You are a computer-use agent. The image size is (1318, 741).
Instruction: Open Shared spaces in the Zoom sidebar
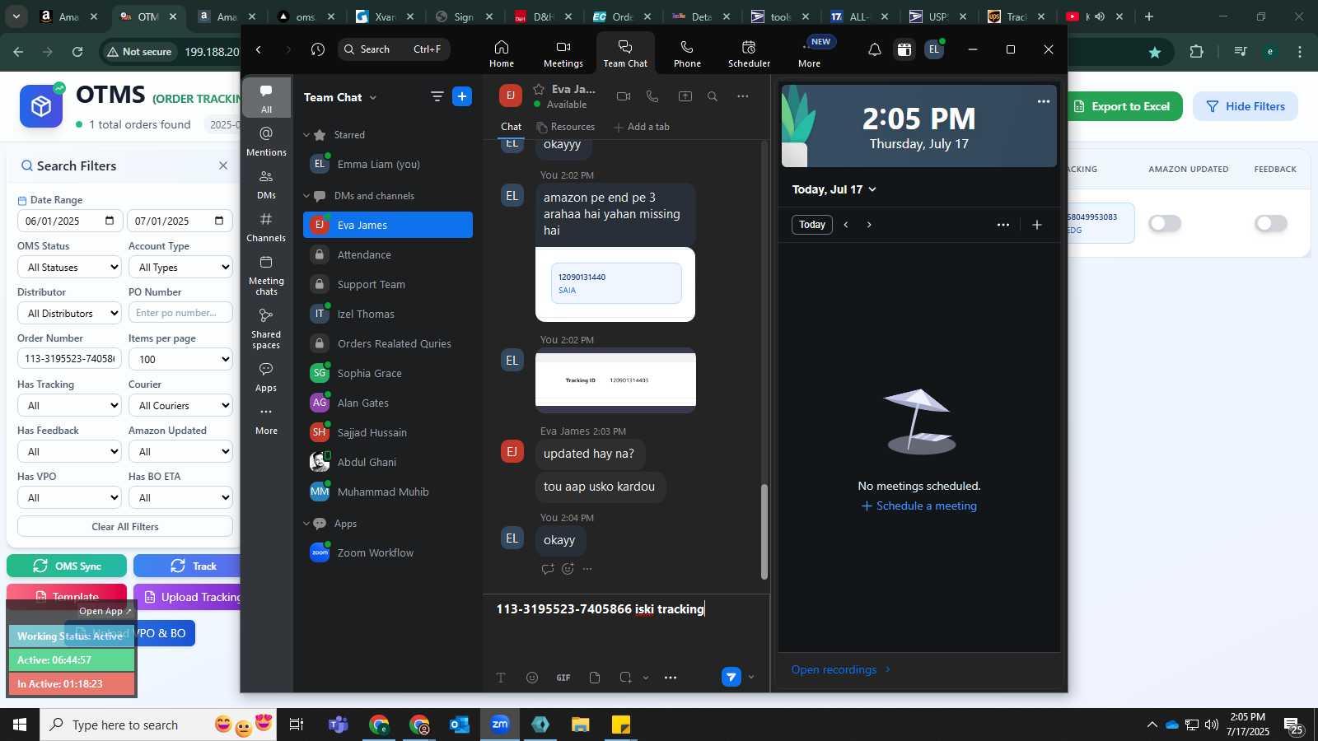click(x=266, y=329)
